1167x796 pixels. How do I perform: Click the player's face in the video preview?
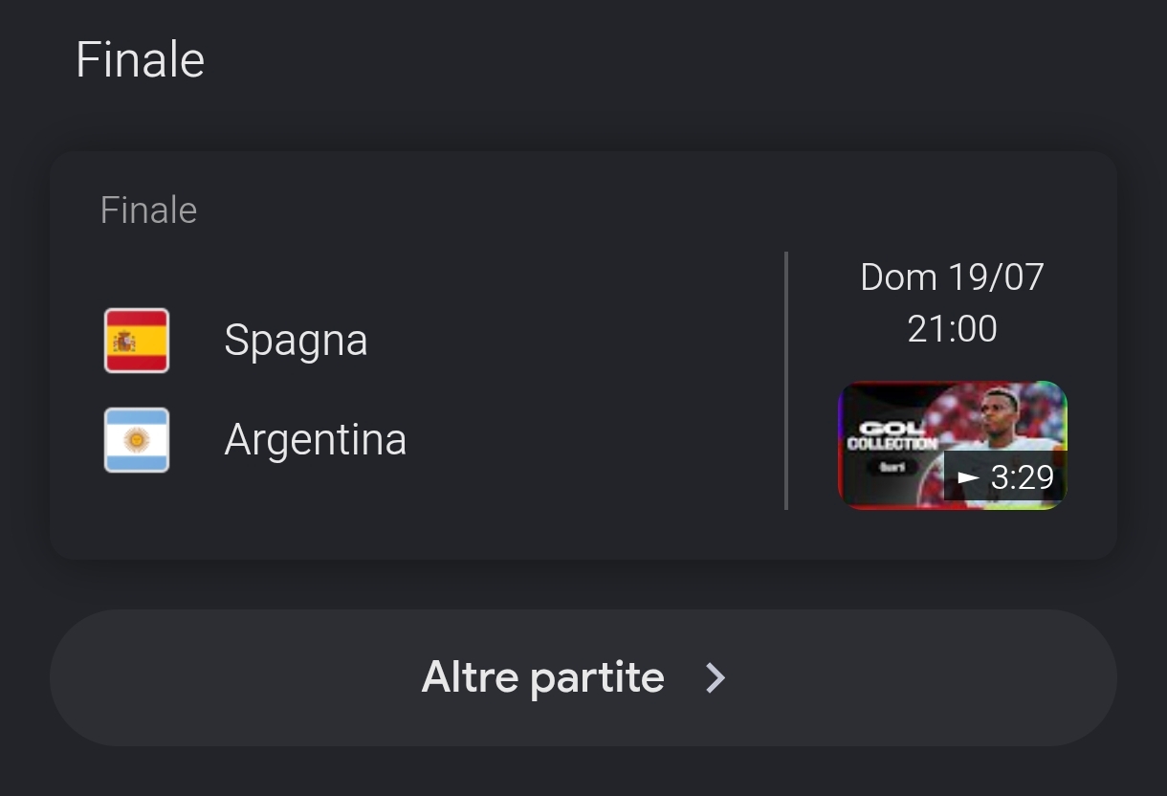pyautogui.click(x=1001, y=412)
